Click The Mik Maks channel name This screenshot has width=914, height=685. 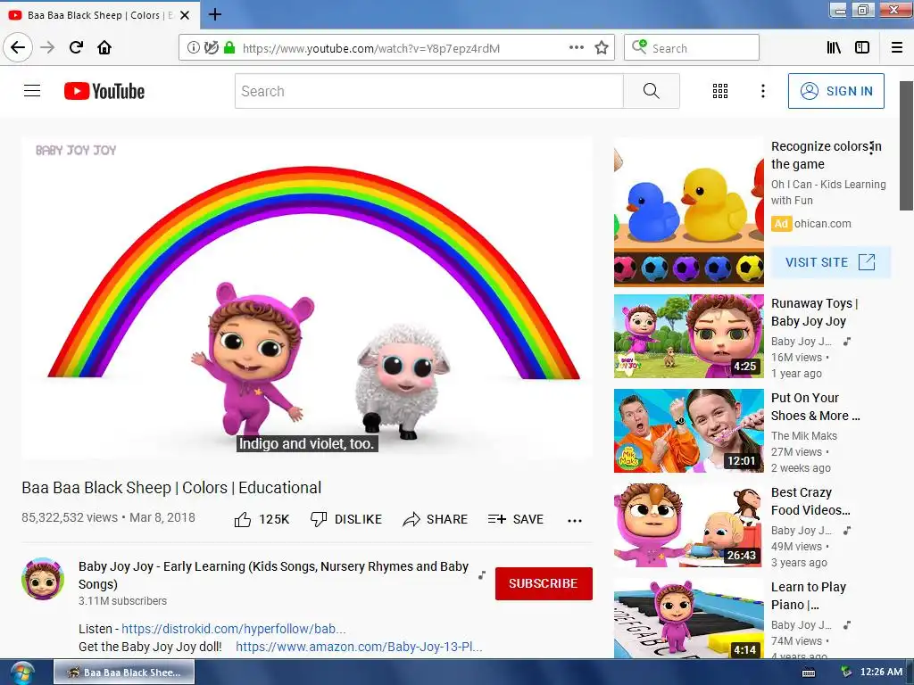[x=804, y=435]
